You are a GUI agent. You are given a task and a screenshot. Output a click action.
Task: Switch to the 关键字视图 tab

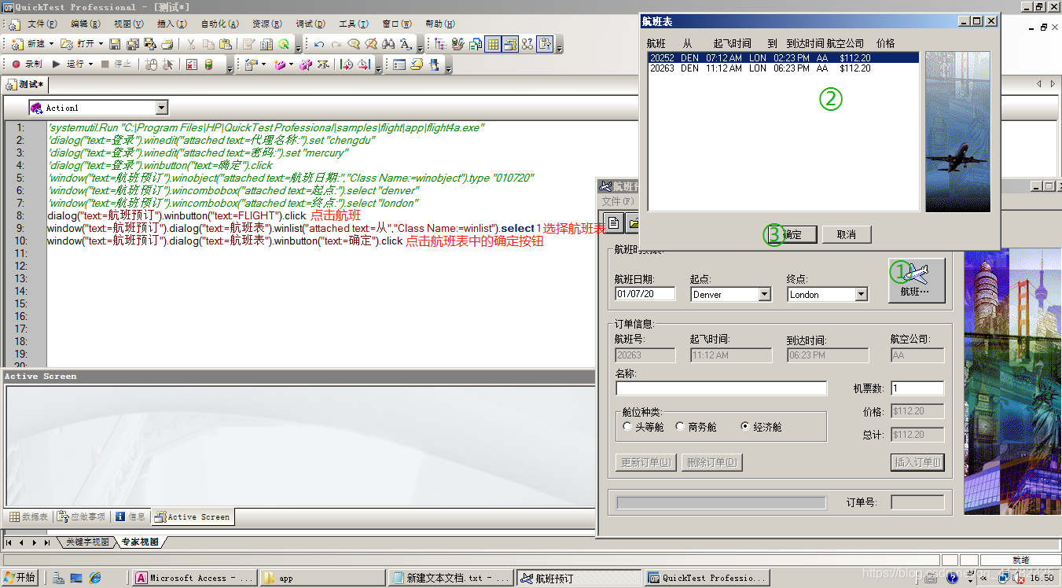click(x=86, y=542)
